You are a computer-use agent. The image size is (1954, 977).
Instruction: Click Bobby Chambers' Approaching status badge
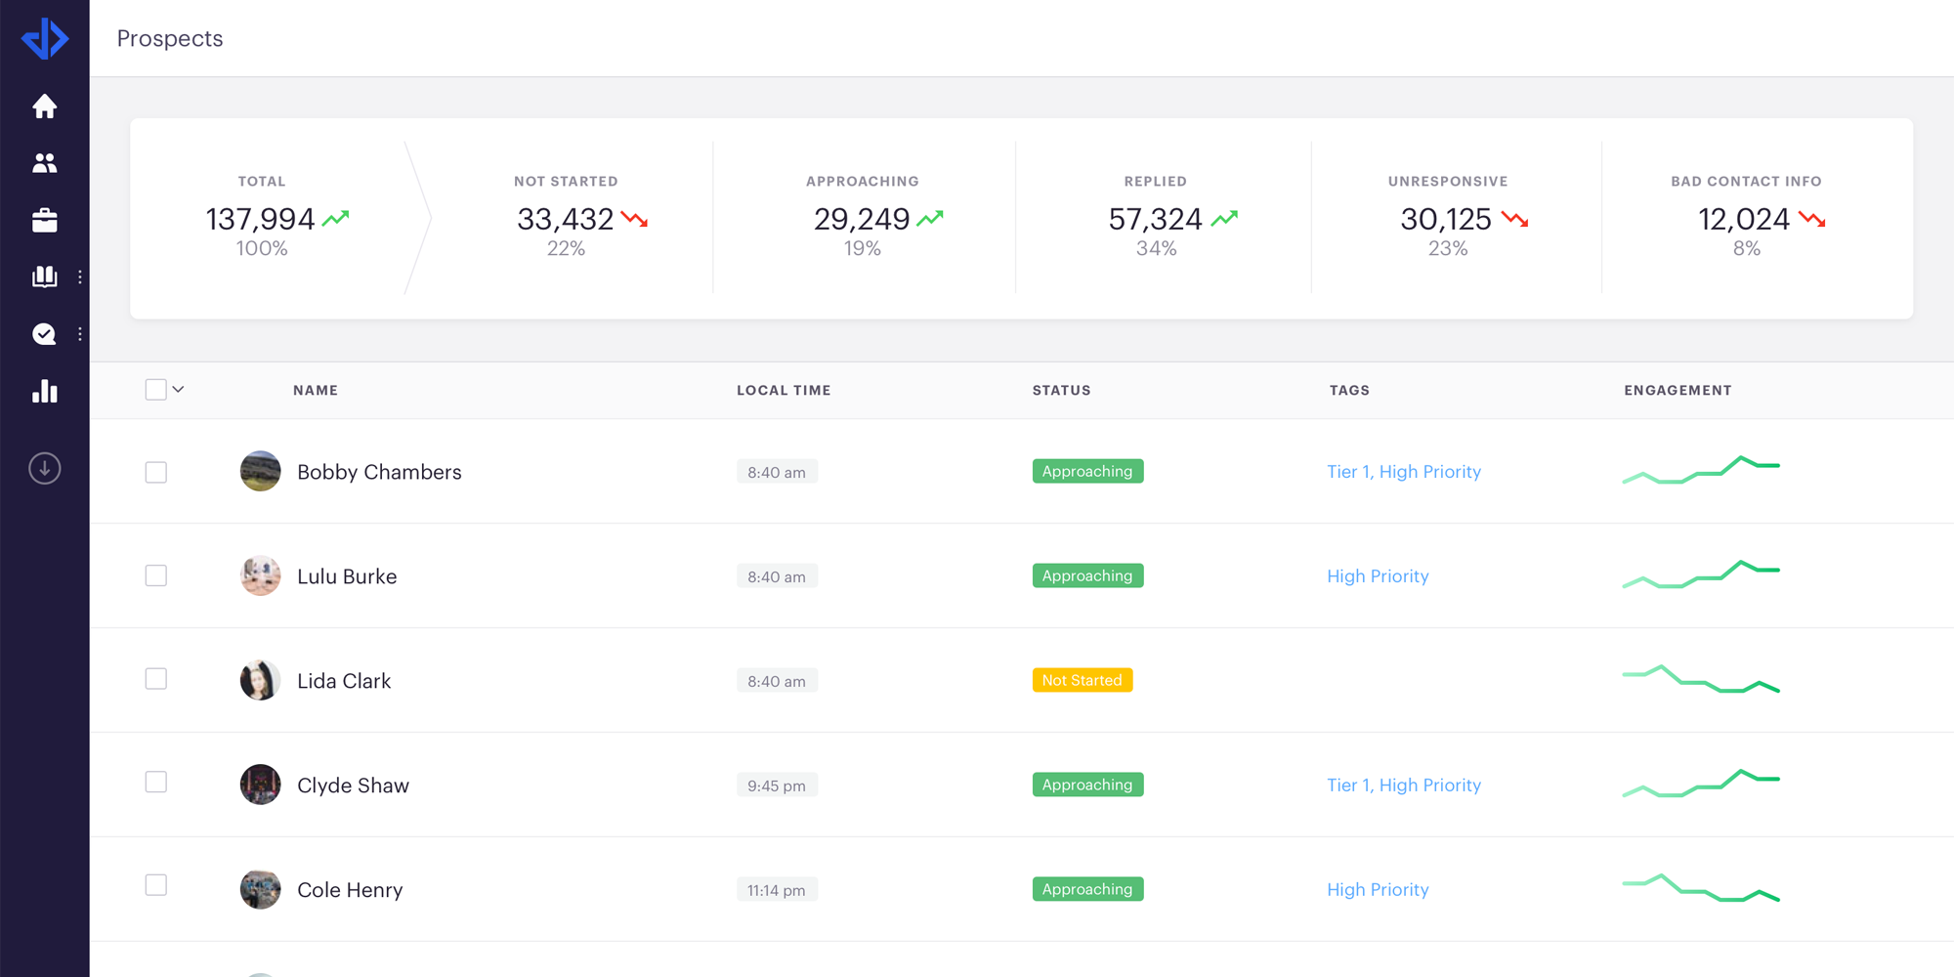(x=1087, y=471)
